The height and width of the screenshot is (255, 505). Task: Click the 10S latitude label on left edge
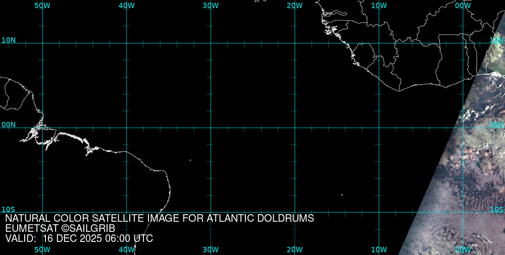click(9, 209)
